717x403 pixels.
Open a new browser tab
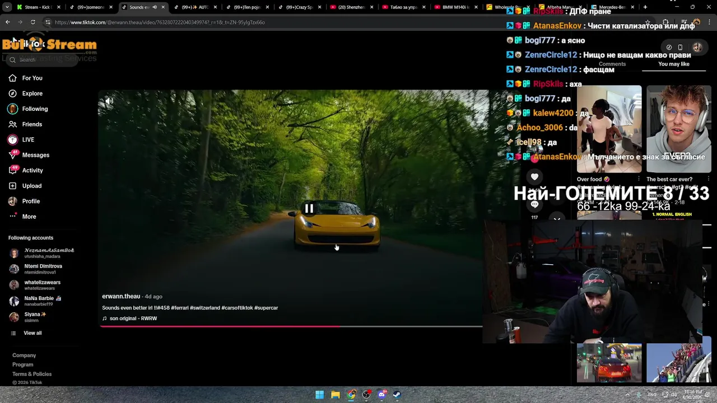click(x=645, y=7)
